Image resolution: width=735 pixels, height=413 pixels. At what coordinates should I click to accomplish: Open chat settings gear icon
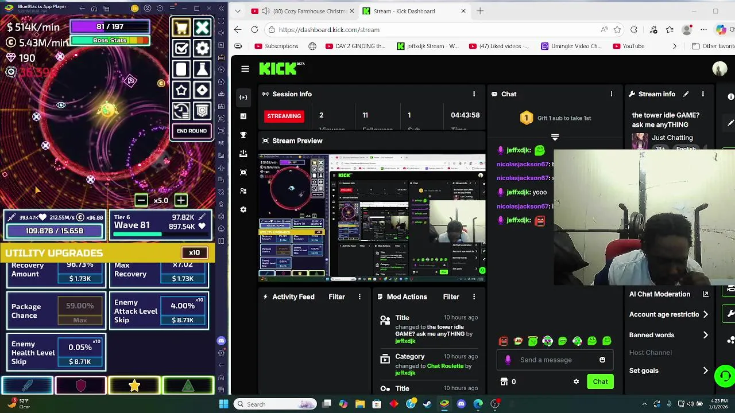pyautogui.click(x=577, y=381)
